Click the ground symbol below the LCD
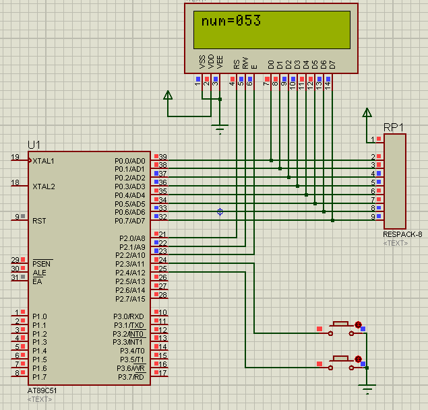 tap(219, 128)
